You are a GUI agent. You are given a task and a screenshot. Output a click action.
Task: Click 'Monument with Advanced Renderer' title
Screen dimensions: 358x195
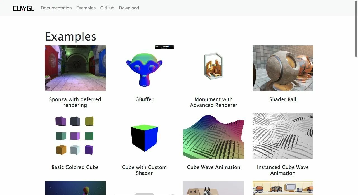[214, 102]
